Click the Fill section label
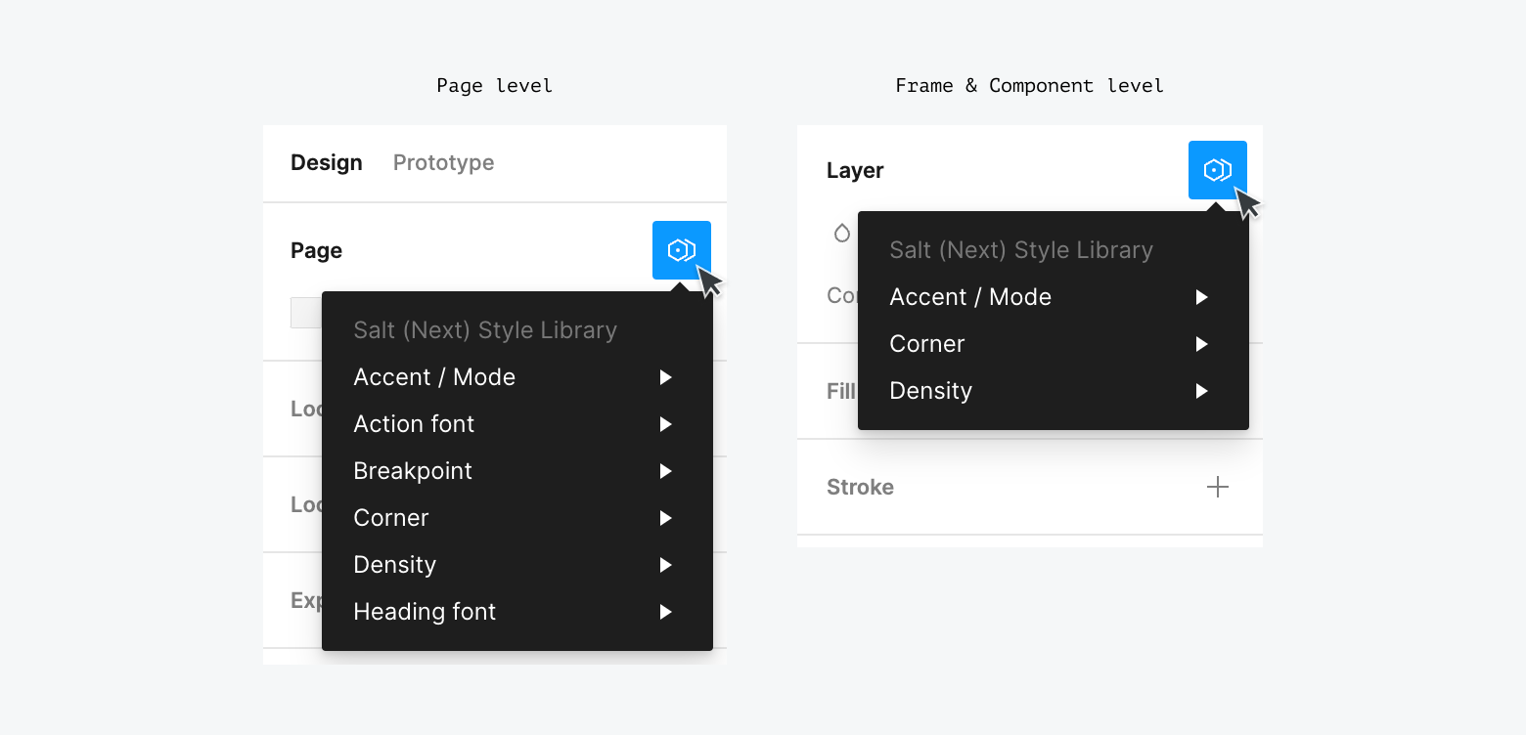Image resolution: width=1526 pixels, height=735 pixels. 842,391
